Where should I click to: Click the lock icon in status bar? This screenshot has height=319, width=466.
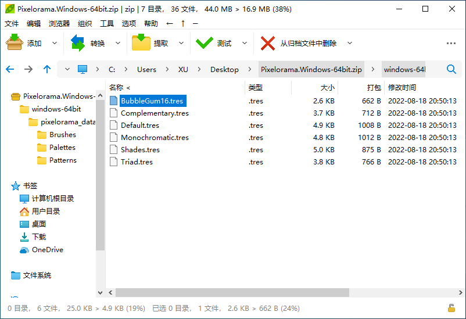pos(451,308)
